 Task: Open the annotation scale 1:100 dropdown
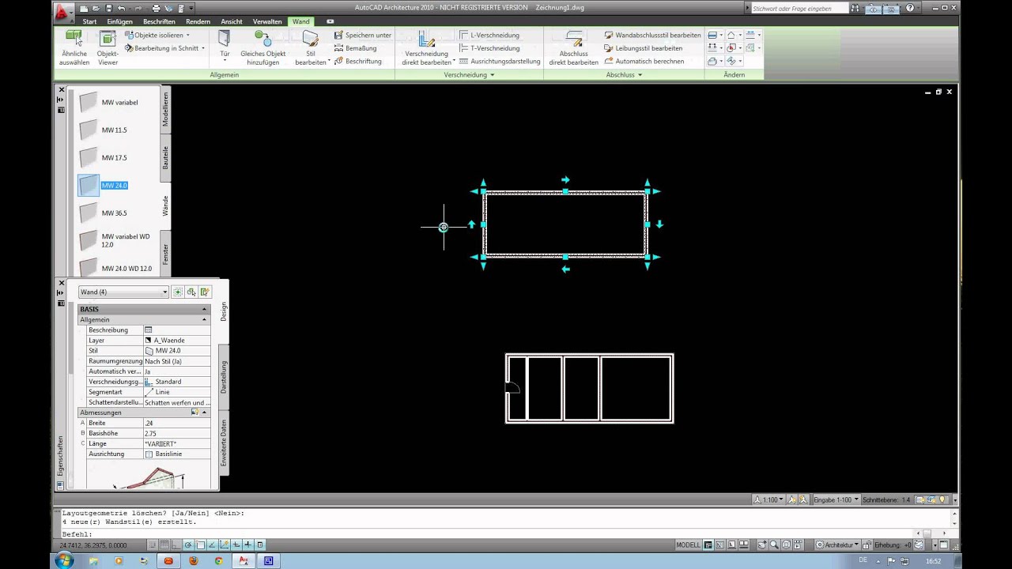pyautogui.click(x=768, y=499)
